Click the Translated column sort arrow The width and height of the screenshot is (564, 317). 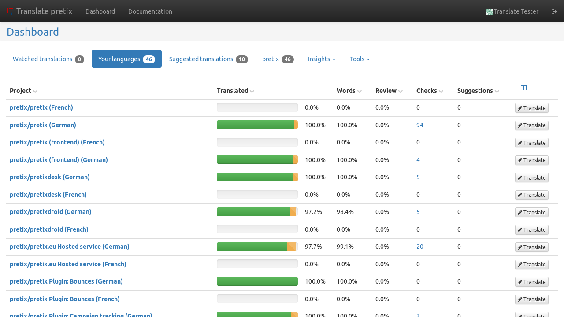tap(252, 91)
